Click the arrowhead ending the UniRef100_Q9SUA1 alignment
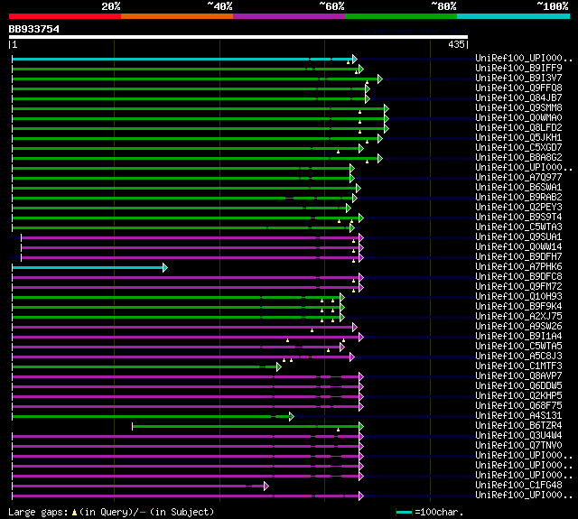 (x=361, y=238)
